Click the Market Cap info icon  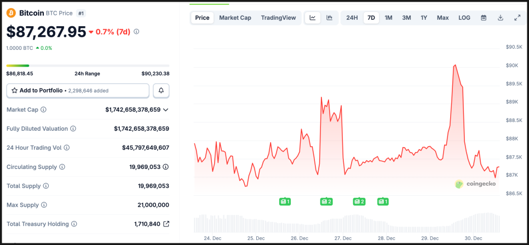44,110
